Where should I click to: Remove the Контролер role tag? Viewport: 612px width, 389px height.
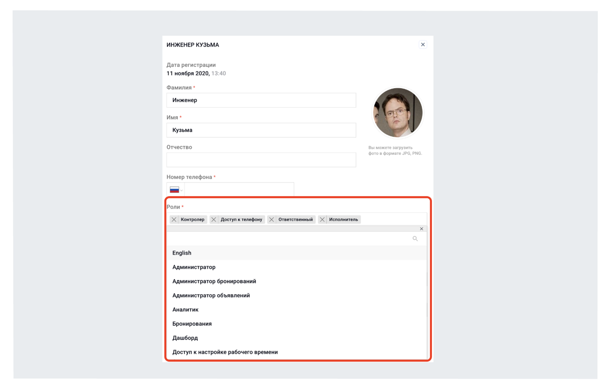click(x=174, y=220)
